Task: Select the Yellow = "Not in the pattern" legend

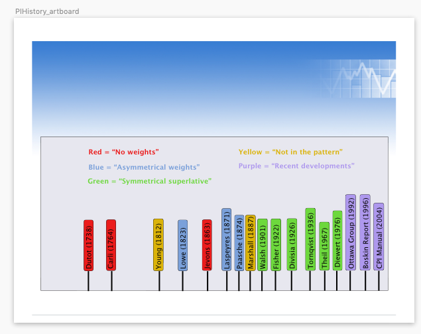Action: 290,152
